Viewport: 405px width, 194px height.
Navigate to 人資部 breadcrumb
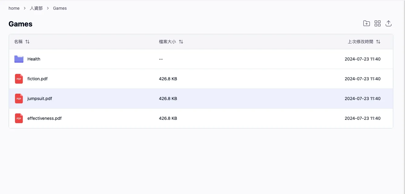coord(36,8)
